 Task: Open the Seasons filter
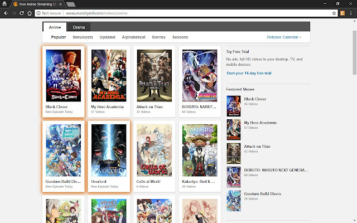tap(180, 37)
